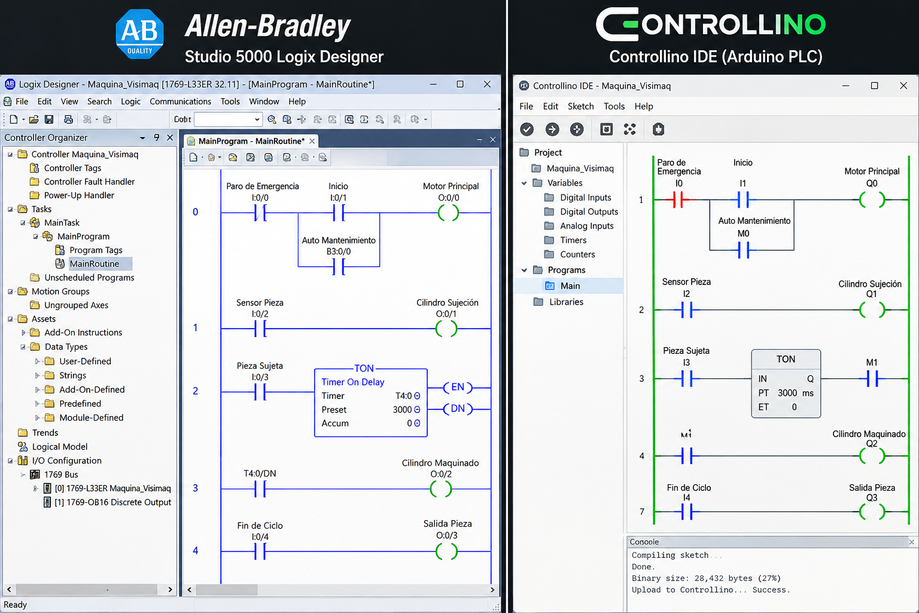Open the Communications menu in Logix Designer

[x=180, y=101]
